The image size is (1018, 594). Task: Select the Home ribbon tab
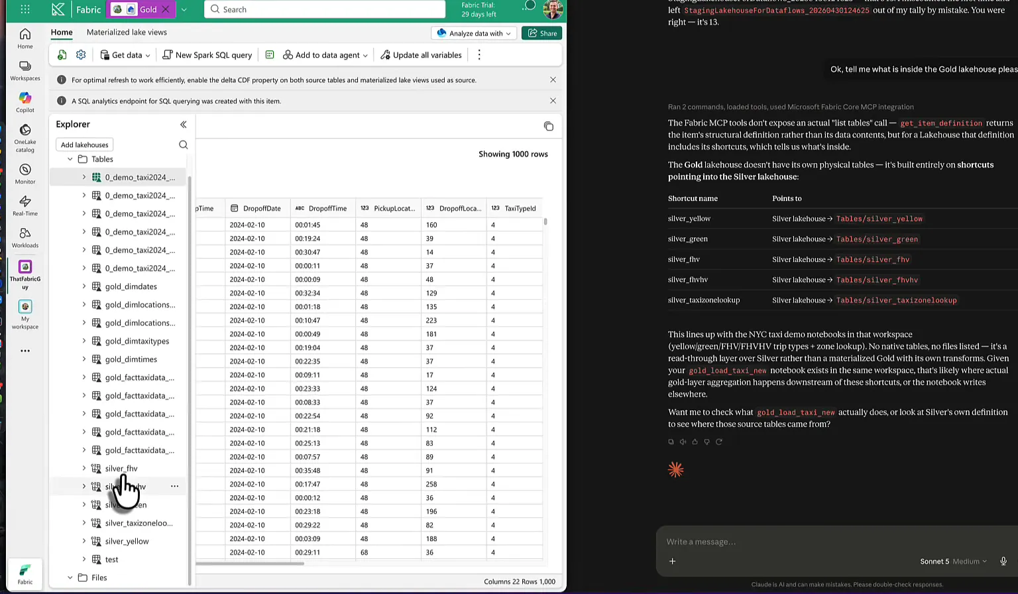tap(62, 32)
